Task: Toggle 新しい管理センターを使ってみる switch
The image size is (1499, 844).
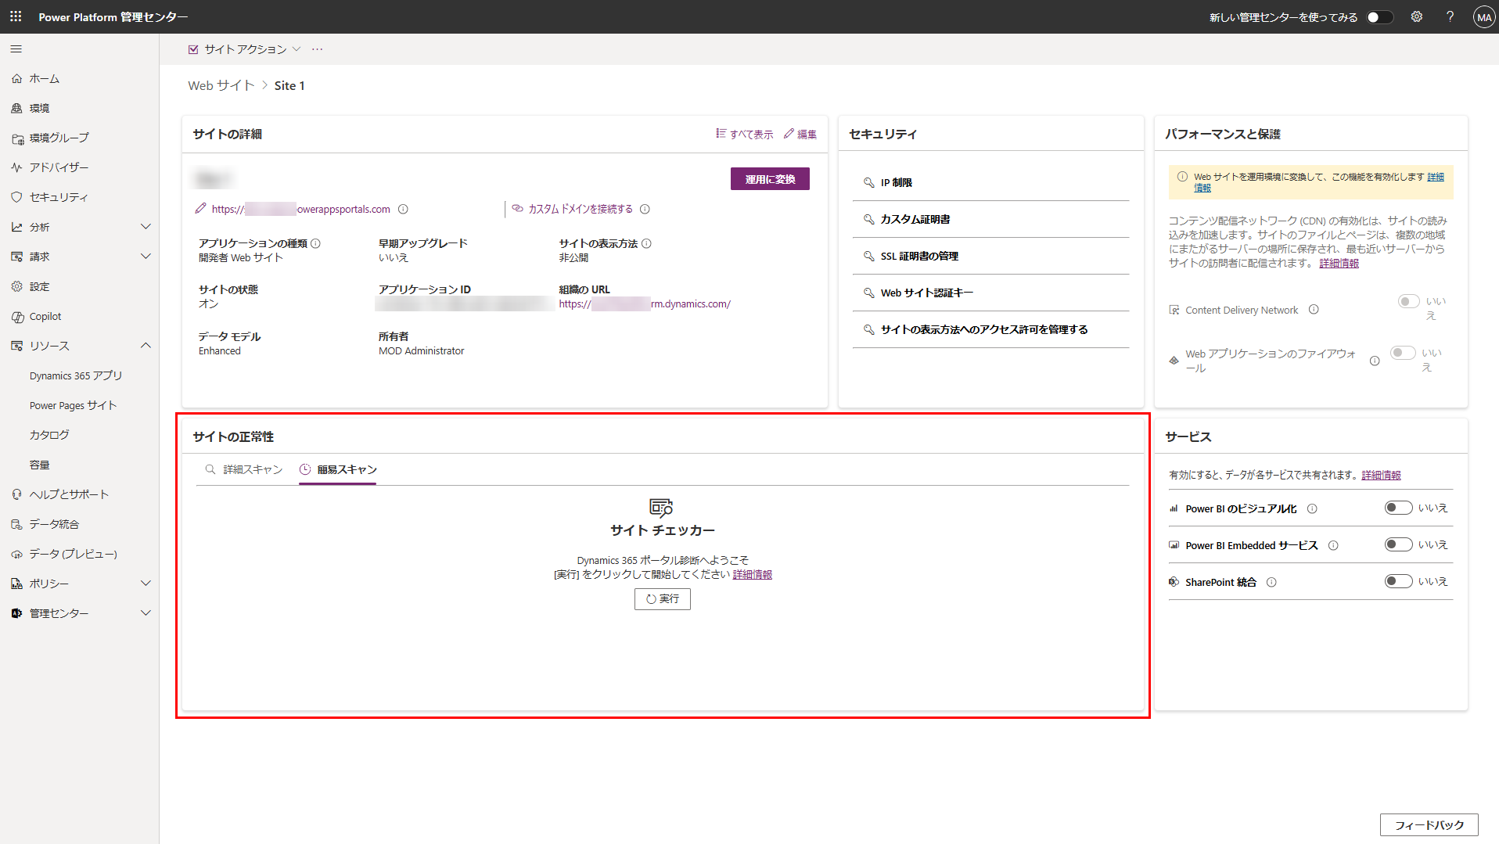Action: point(1380,17)
